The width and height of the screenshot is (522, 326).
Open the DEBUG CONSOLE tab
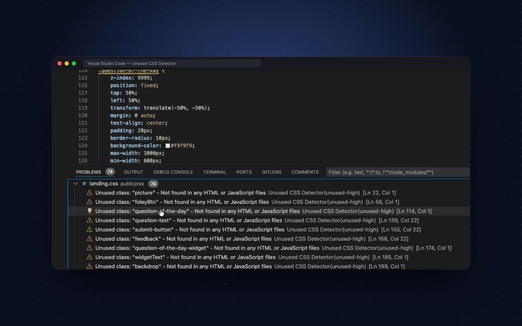173,172
